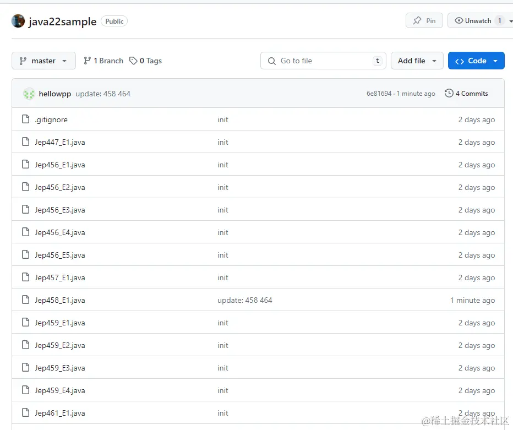The height and width of the screenshot is (430, 513).
Task: Open the hellowpp author link
Action: click(x=54, y=94)
